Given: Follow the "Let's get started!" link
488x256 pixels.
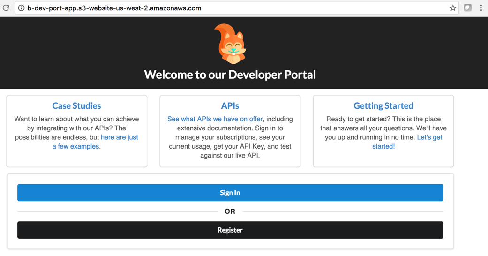Looking at the screenshot, I should pos(407,142).
